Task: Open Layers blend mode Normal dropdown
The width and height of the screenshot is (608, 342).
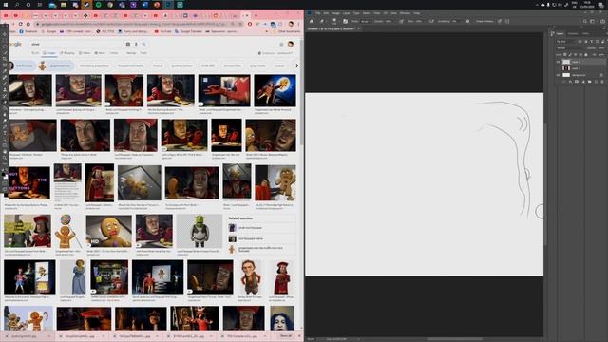Action: tap(570, 48)
